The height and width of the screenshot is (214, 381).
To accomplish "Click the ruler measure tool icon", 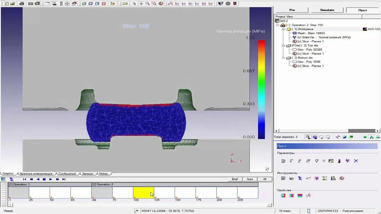I will (125, 4).
